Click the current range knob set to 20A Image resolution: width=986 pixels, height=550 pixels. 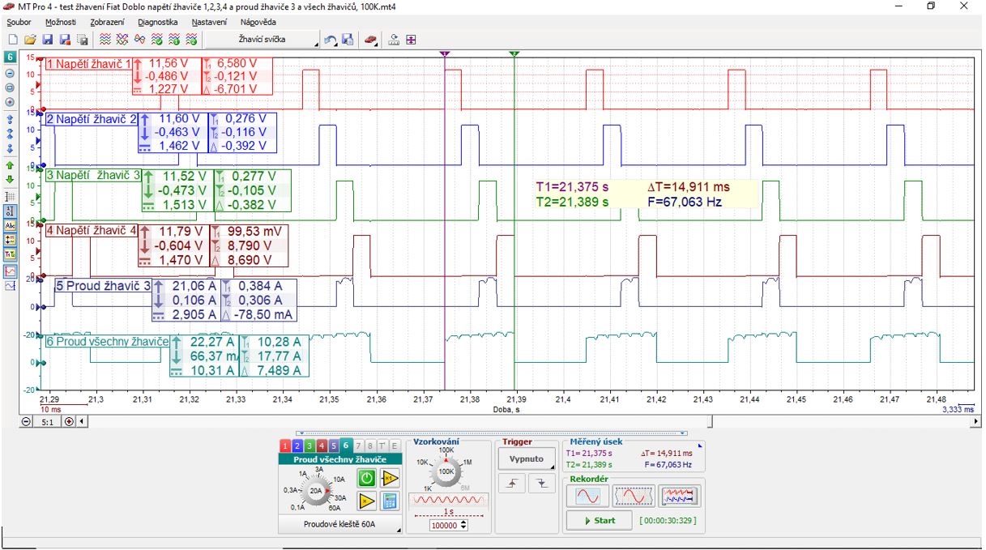point(318,491)
